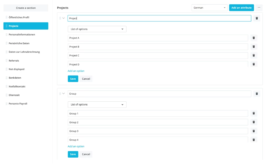Remove the Group 1 option via trash
Image resolution: width=266 pixels, height=164 pixels.
[x=254, y=113]
